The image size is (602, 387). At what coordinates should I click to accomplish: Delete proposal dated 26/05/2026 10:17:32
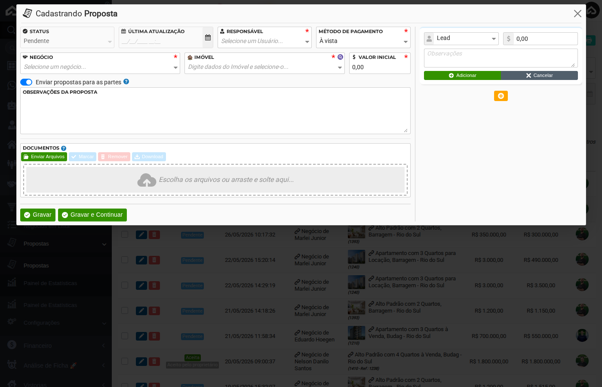coord(154,235)
